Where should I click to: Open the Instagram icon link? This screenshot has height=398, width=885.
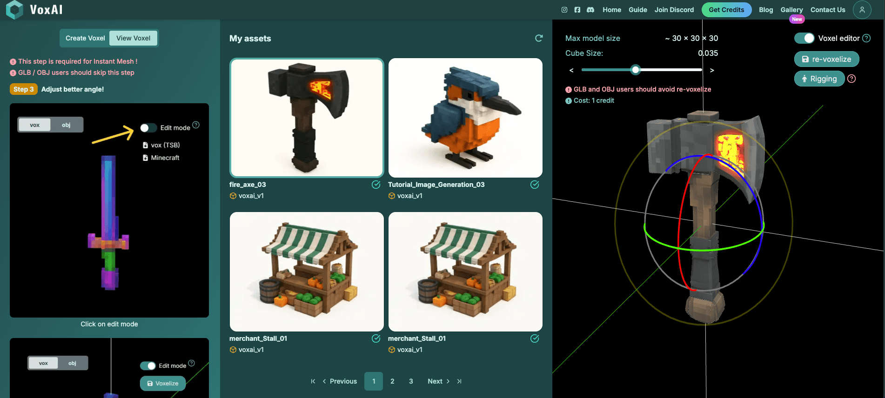[x=564, y=10]
